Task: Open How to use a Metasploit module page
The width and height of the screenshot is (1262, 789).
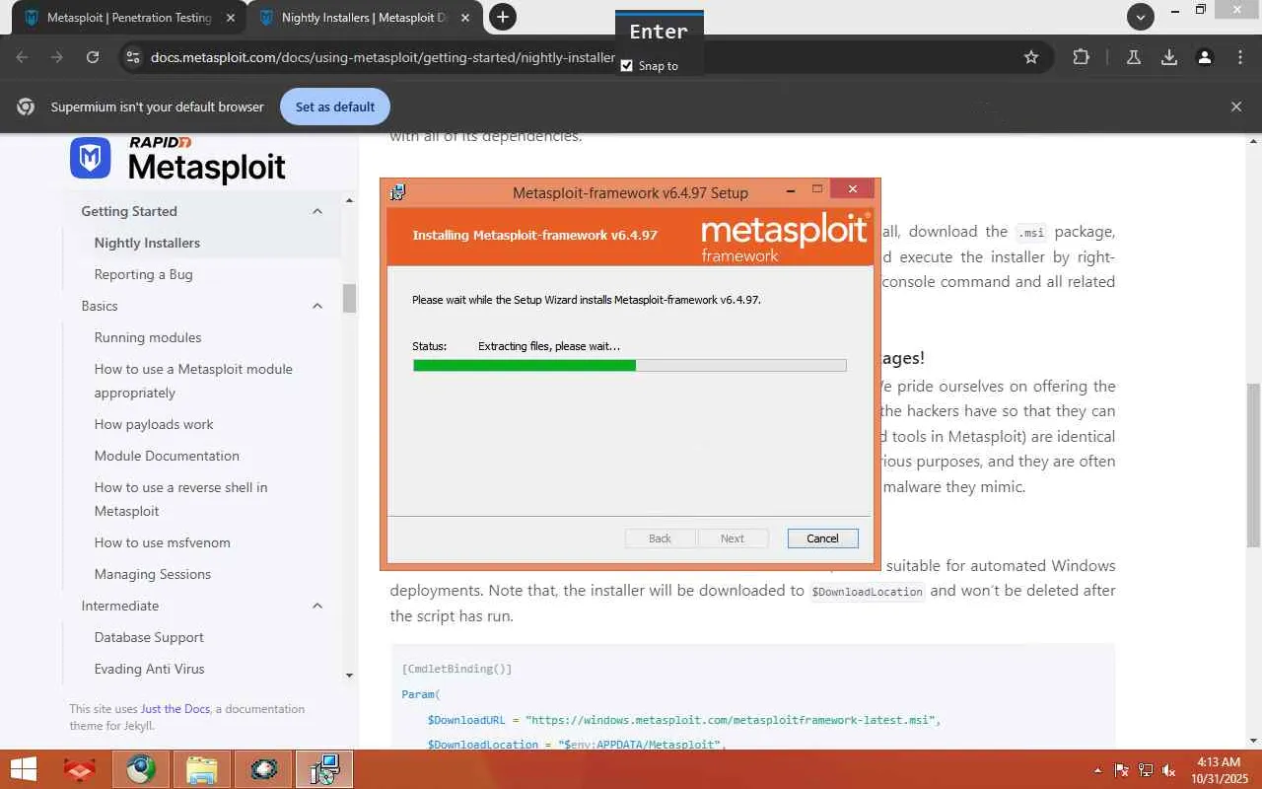Action: tap(193, 381)
